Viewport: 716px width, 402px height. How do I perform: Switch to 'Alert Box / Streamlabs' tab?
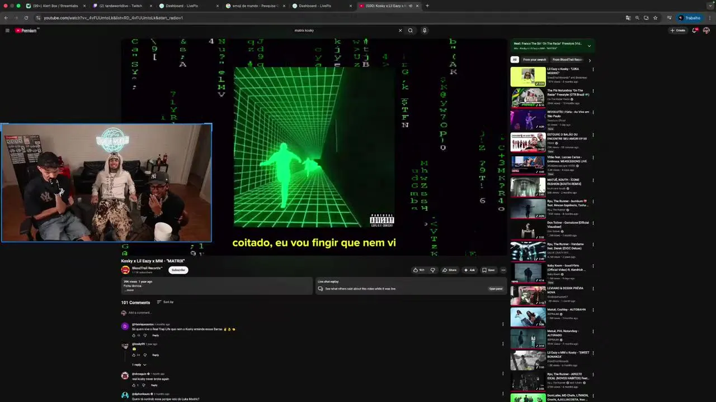56,6
